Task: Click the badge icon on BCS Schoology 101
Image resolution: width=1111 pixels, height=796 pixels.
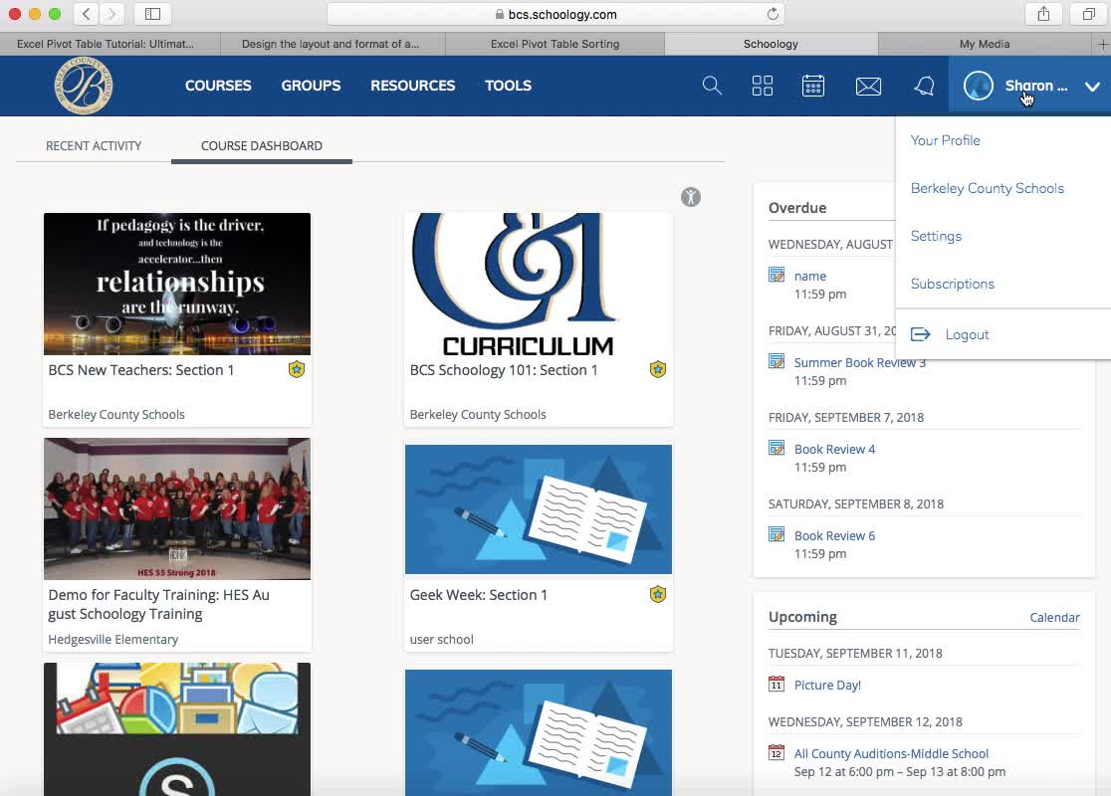Action: coord(657,369)
